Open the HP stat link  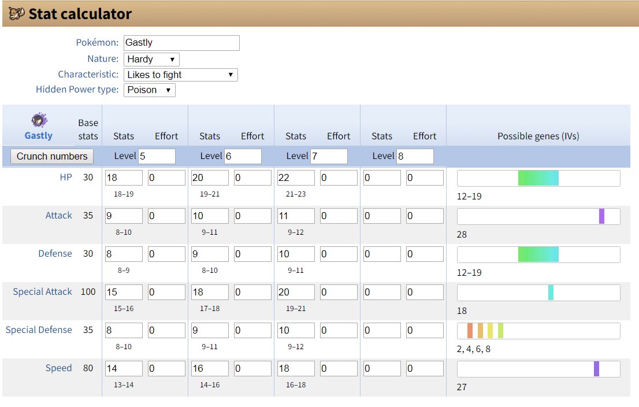[66, 177]
